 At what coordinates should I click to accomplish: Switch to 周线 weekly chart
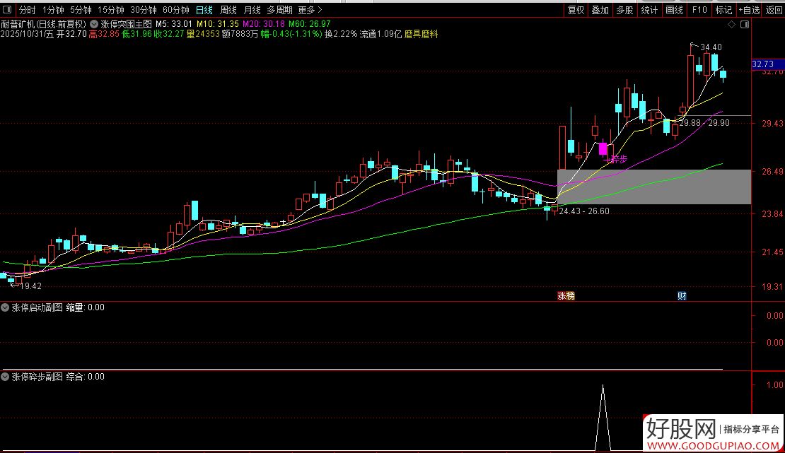coord(228,10)
